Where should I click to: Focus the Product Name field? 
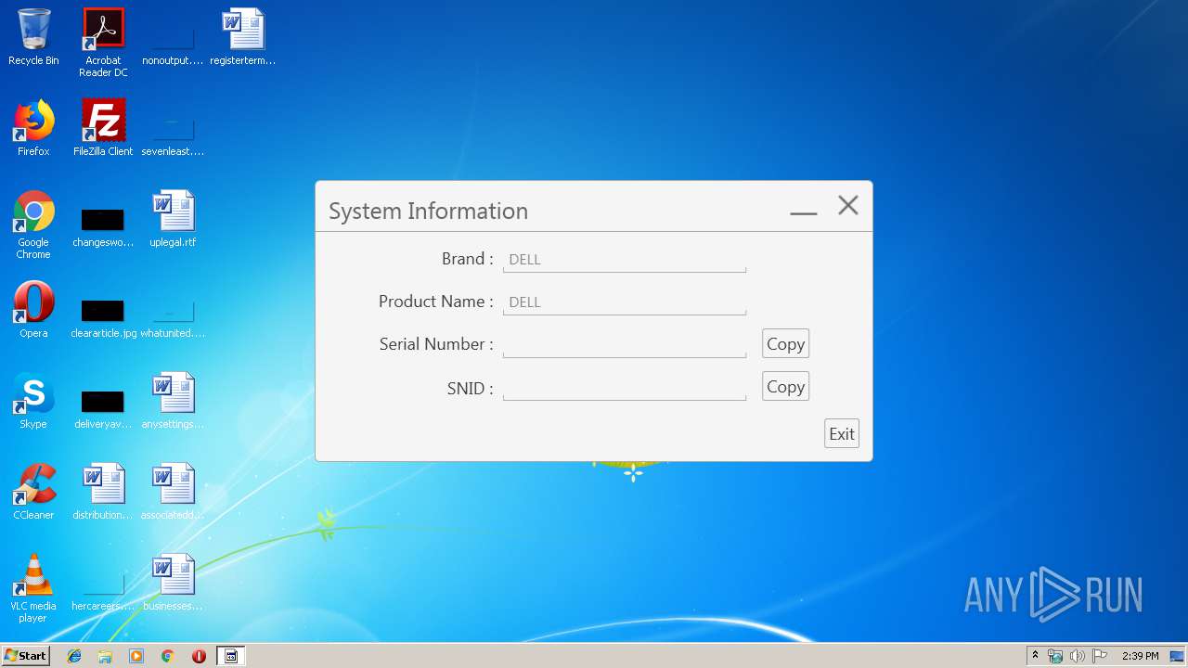click(625, 302)
